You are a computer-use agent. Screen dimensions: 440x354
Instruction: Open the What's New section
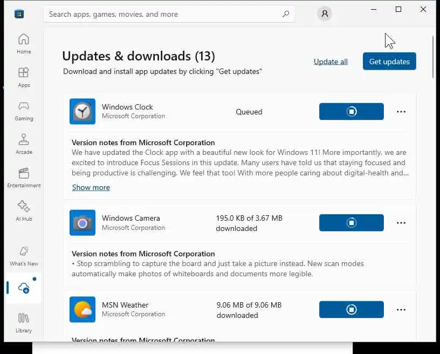coord(24,256)
